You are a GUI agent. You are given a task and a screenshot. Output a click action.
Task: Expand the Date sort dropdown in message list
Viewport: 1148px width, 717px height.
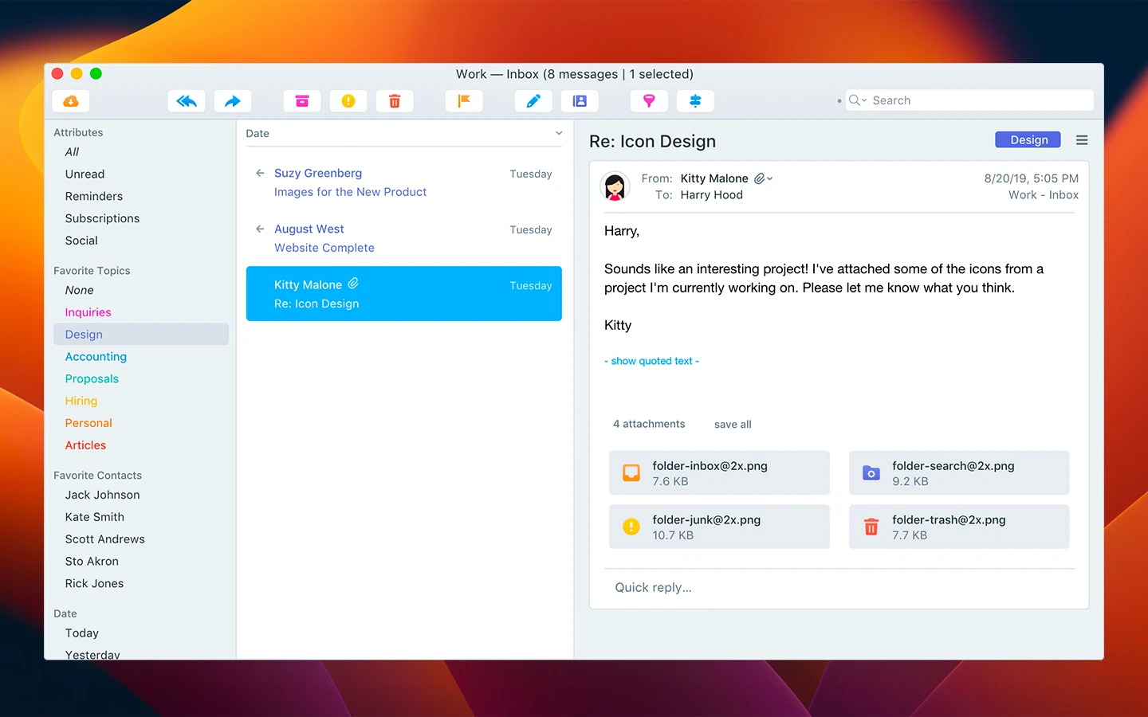coord(558,134)
